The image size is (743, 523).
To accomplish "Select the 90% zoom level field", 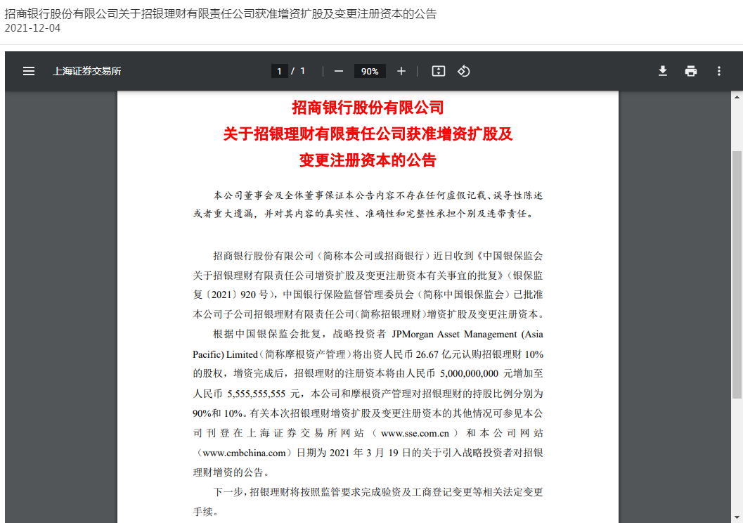I will [x=370, y=71].
